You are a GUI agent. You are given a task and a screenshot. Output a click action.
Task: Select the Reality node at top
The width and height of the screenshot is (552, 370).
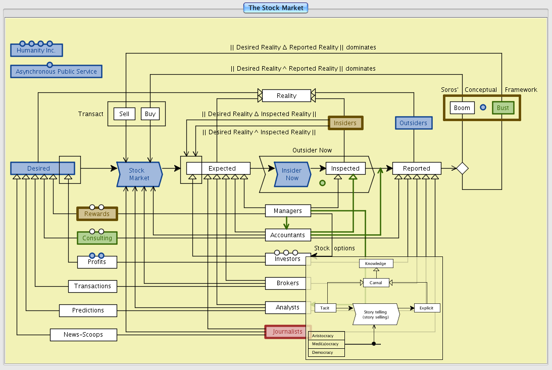[286, 95]
